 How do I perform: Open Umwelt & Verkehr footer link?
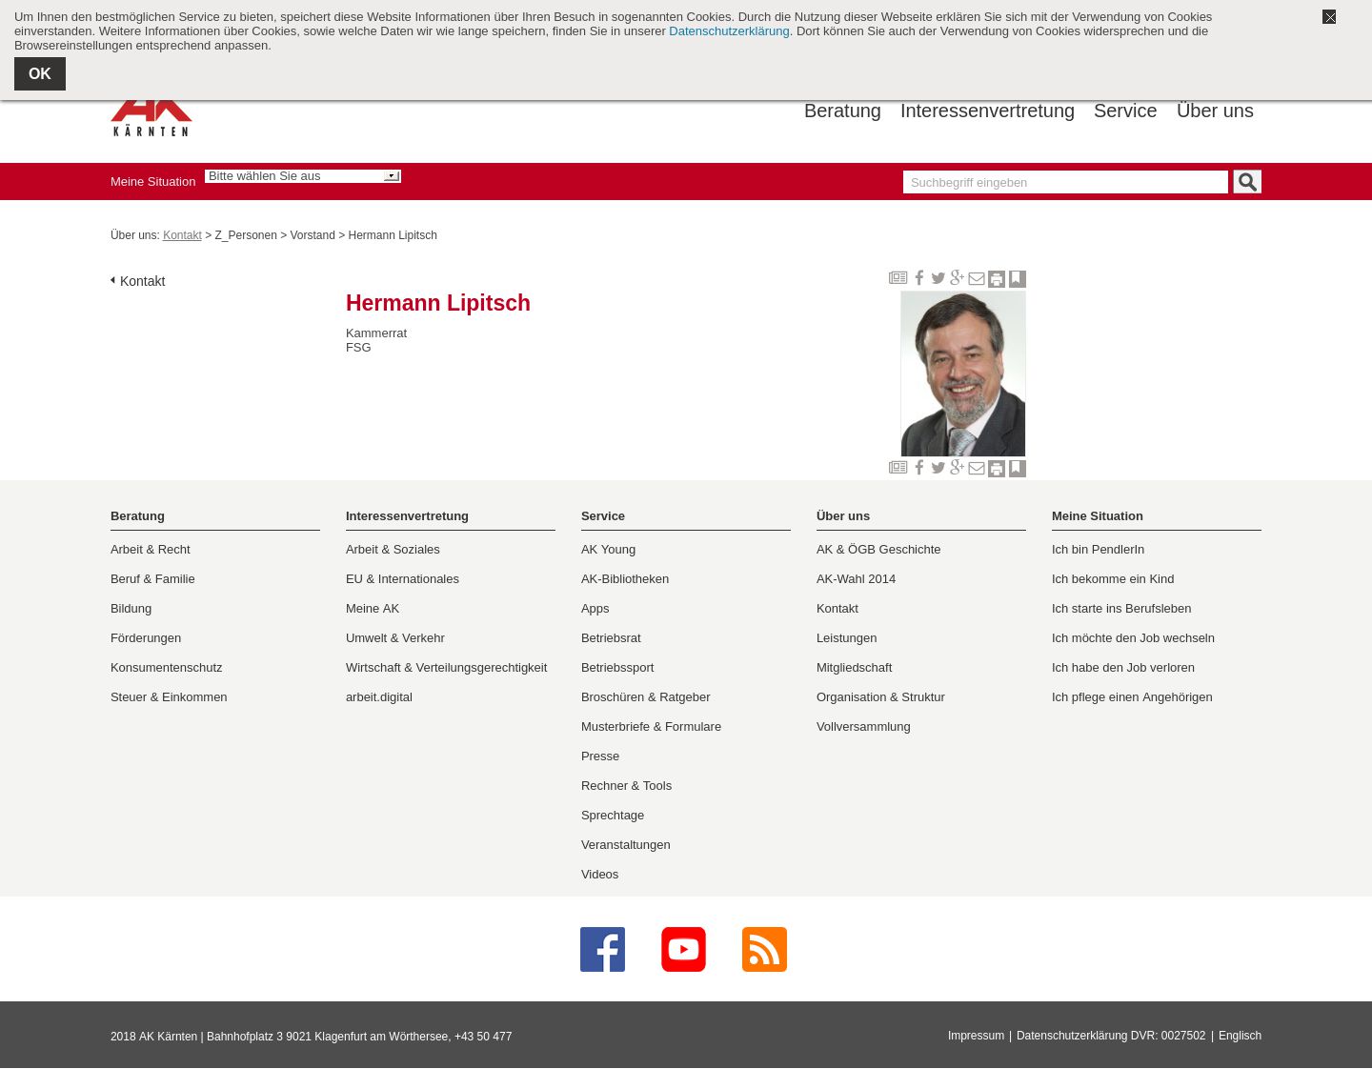click(395, 638)
